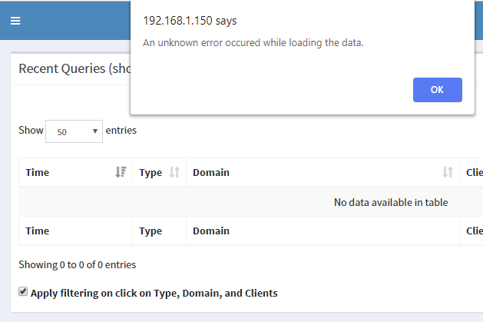This screenshot has height=322, width=483.
Task: Click the sort arrows next to Type
Action: click(174, 172)
